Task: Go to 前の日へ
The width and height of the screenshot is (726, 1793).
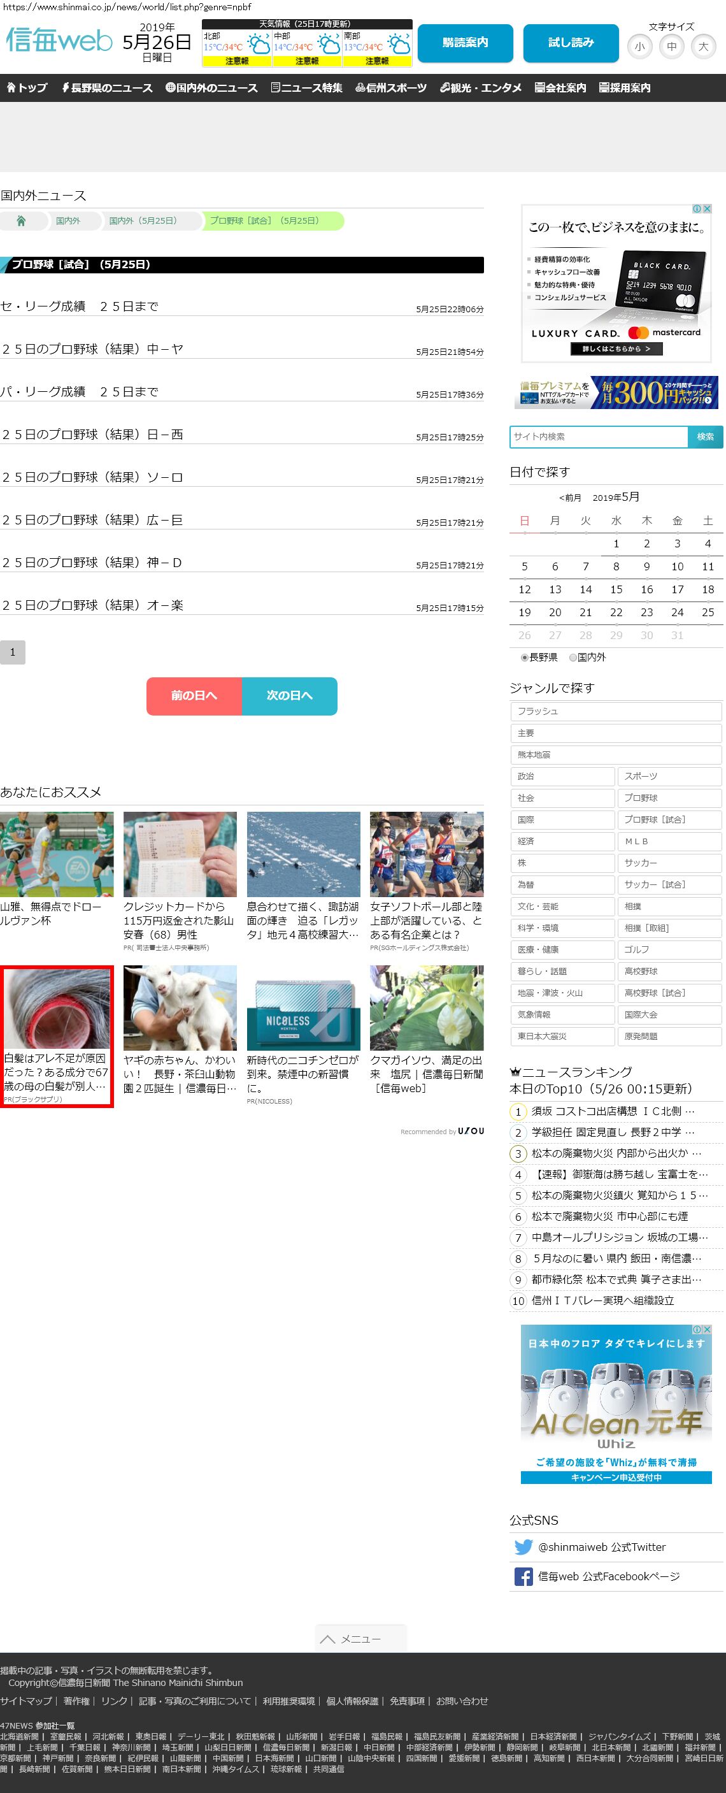Action: 194,696
